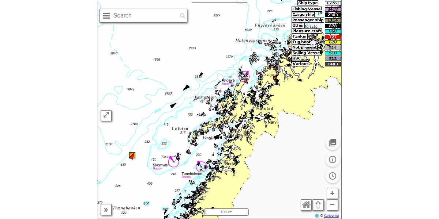
Task: Open the layers panel icon
Action: 332,143
